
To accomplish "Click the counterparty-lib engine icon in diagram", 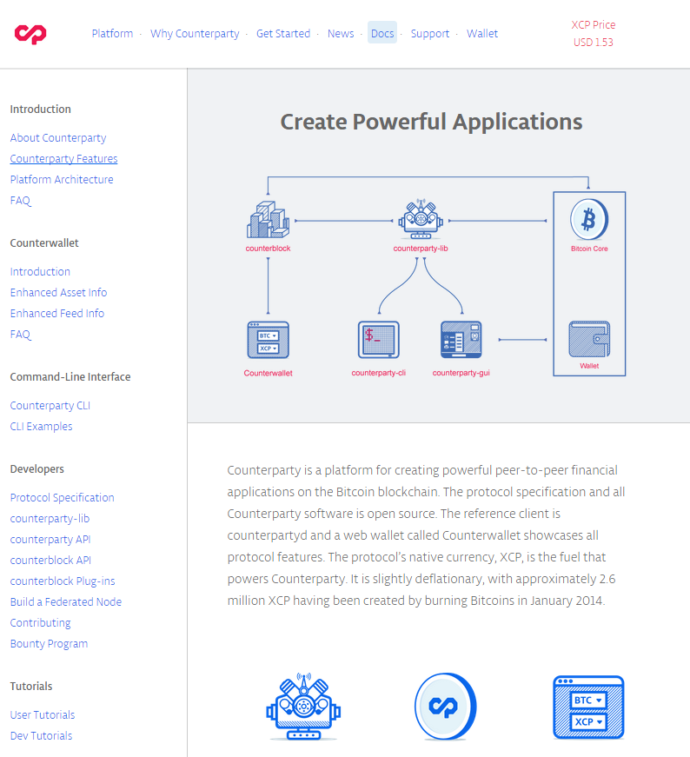I will pyautogui.click(x=421, y=220).
